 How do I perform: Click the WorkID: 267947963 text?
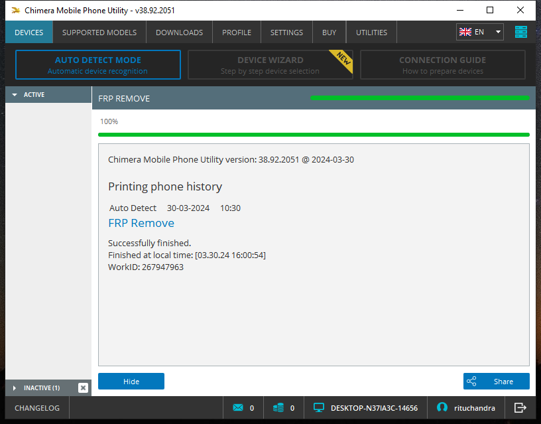pyautogui.click(x=146, y=267)
